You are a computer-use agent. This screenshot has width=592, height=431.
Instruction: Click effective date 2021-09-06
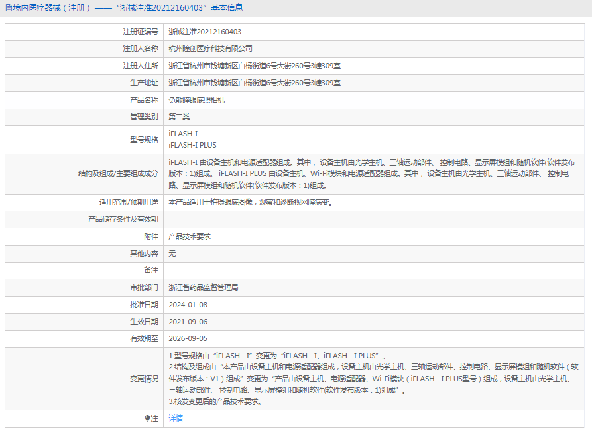point(188,322)
